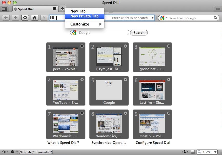Go forward with the forward arrow
222x155 pixels.
(x=15, y=18)
